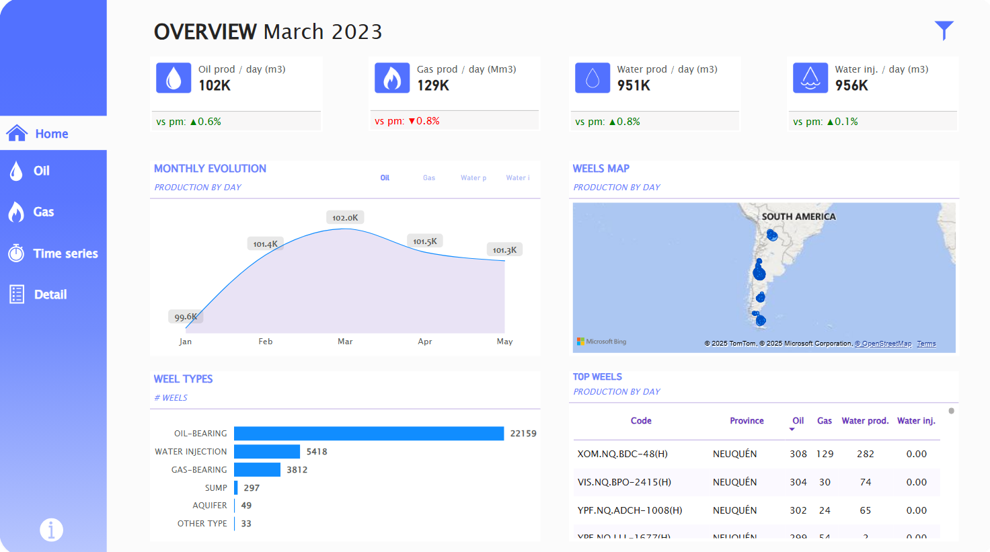Open the OpenStreetMap attribution link
This screenshot has width=990, height=552.
pyautogui.click(x=883, y=343)
